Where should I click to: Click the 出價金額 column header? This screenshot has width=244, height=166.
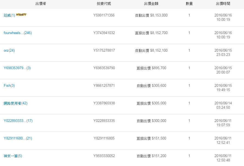[151, 4]
